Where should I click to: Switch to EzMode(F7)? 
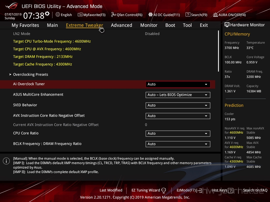[x=189, y=190]
